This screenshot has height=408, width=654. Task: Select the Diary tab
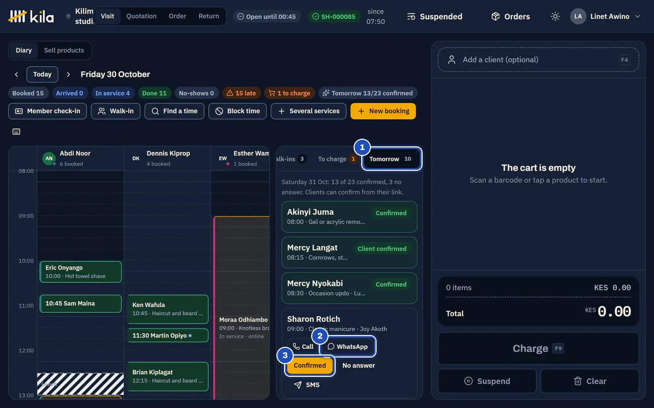[24, 50]
